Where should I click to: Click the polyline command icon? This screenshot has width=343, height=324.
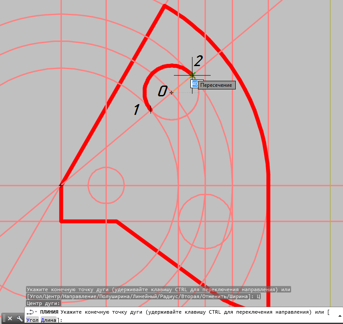click(x=30, y=312)
